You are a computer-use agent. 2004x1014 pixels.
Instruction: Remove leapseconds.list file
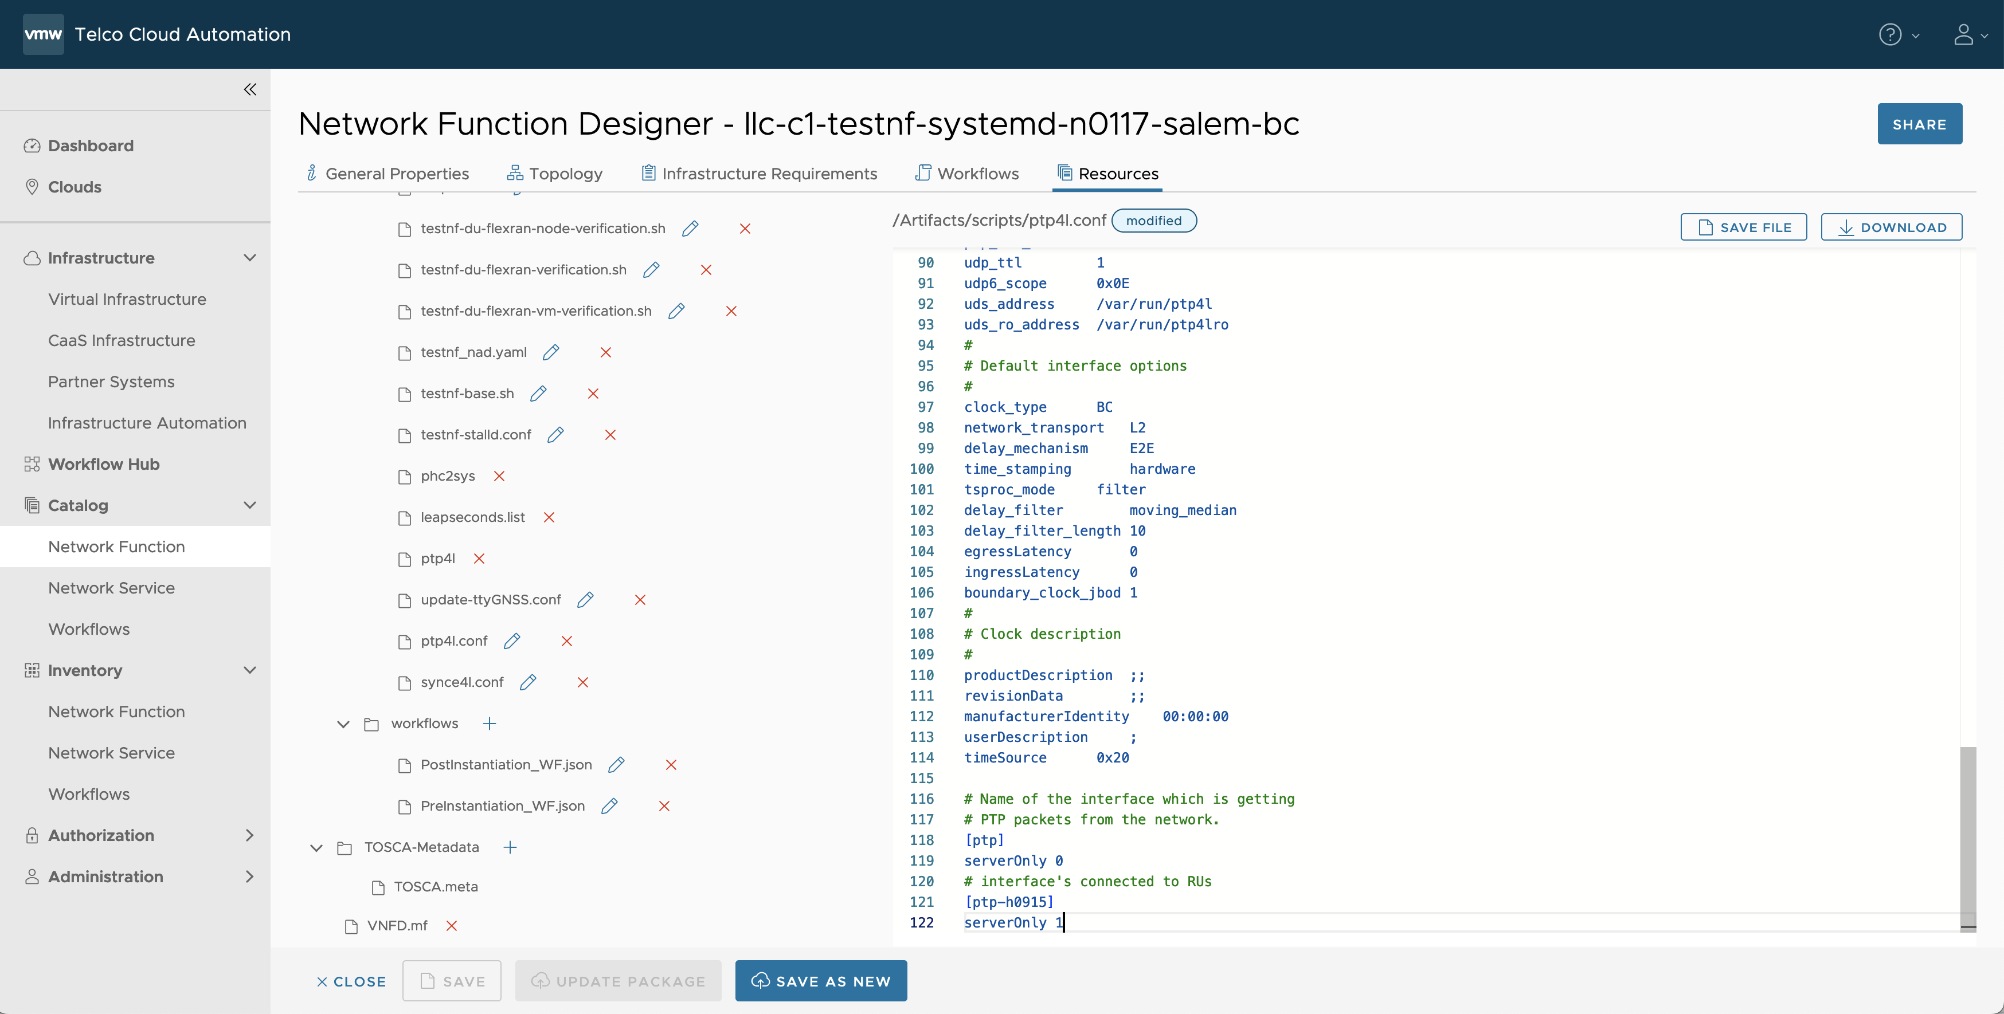click(x=549, y=517)
